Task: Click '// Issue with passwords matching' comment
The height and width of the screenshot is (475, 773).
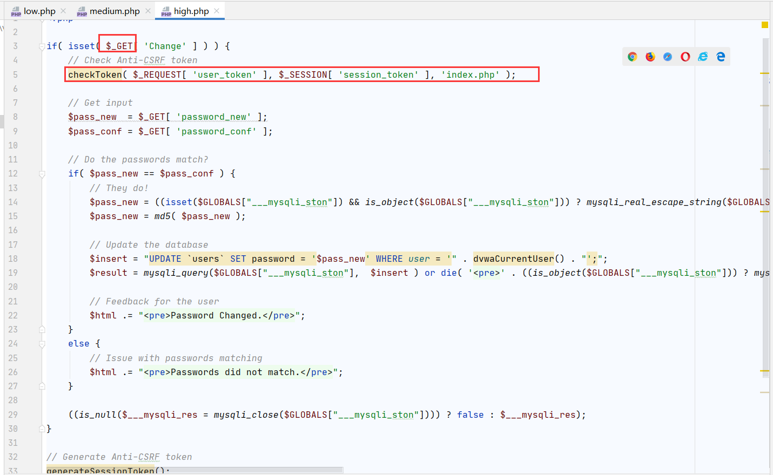Action: [176, 358]
